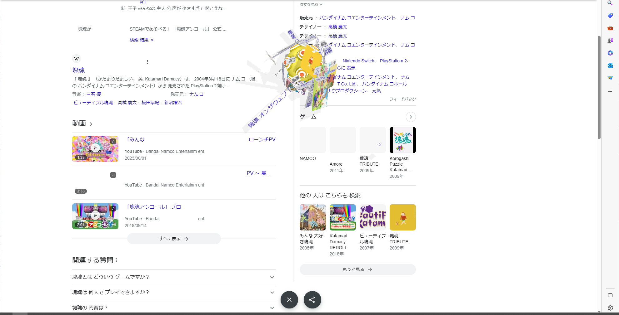Screen dimensions: 619x315
Task: Open the PV ～ 最… video title link
Action: (259, 173)
